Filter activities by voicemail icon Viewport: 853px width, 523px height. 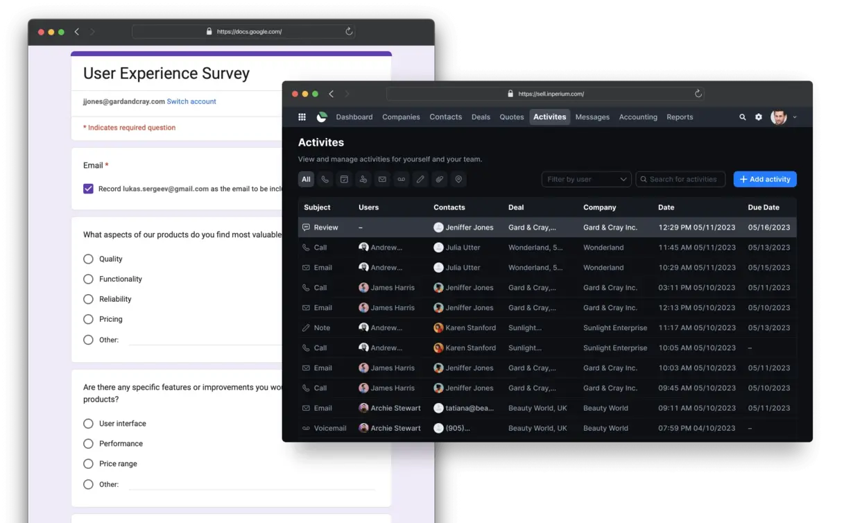tap(401, 180)
